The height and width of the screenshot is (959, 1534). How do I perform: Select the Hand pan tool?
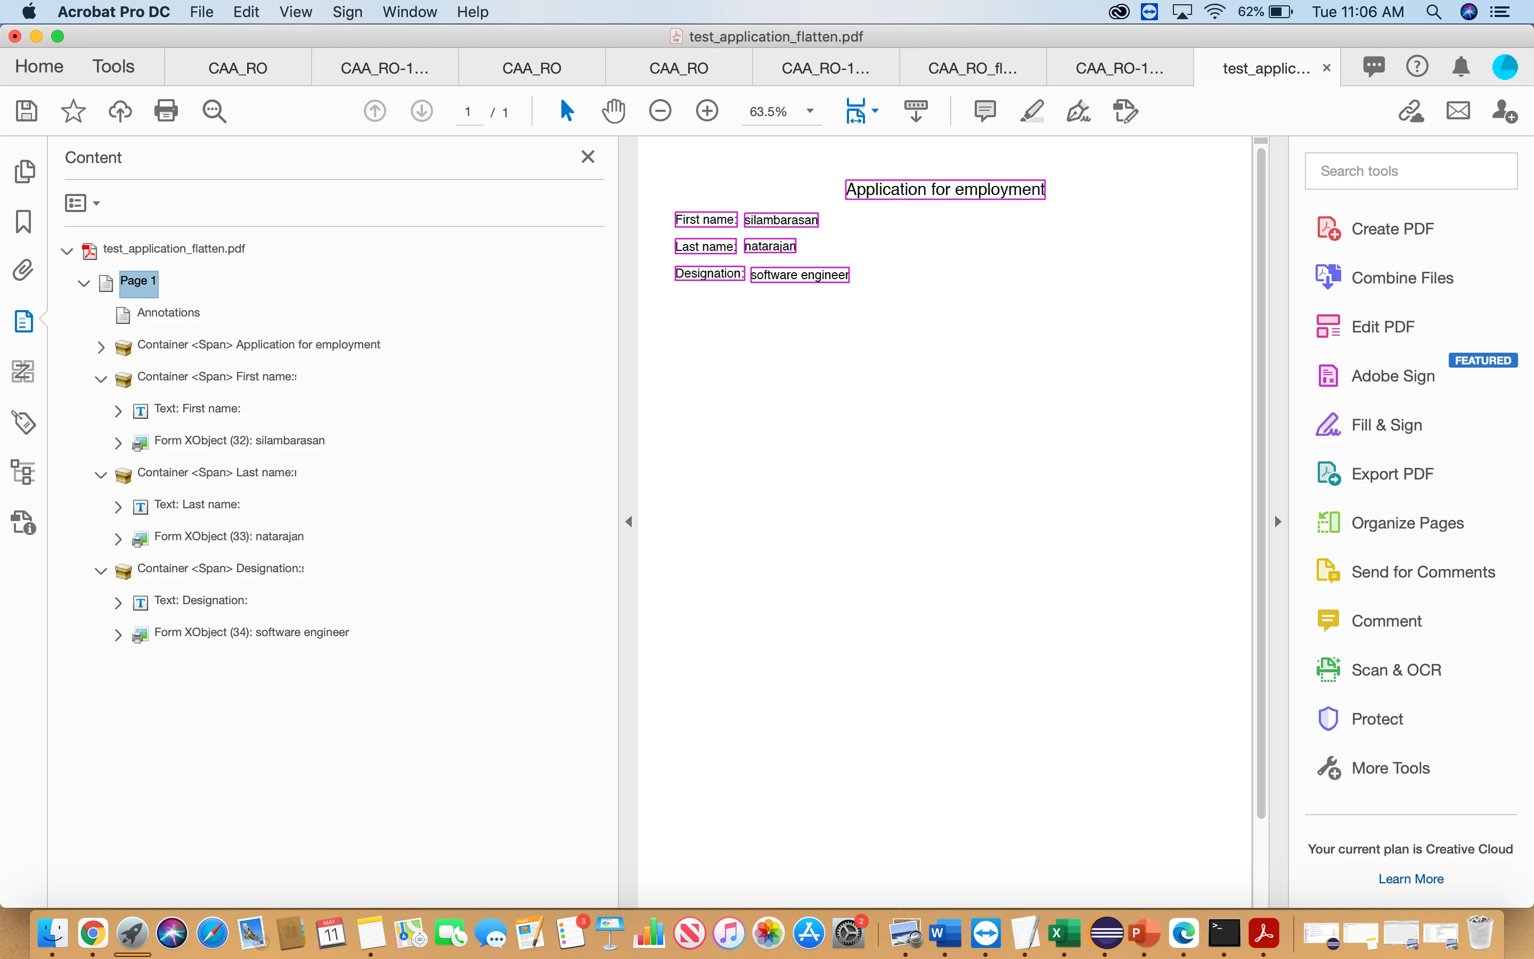[x=613, y=111]
